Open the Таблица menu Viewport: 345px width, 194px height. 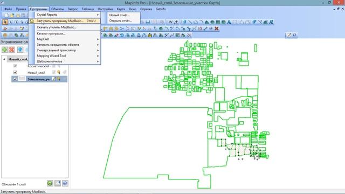(88, 9)
